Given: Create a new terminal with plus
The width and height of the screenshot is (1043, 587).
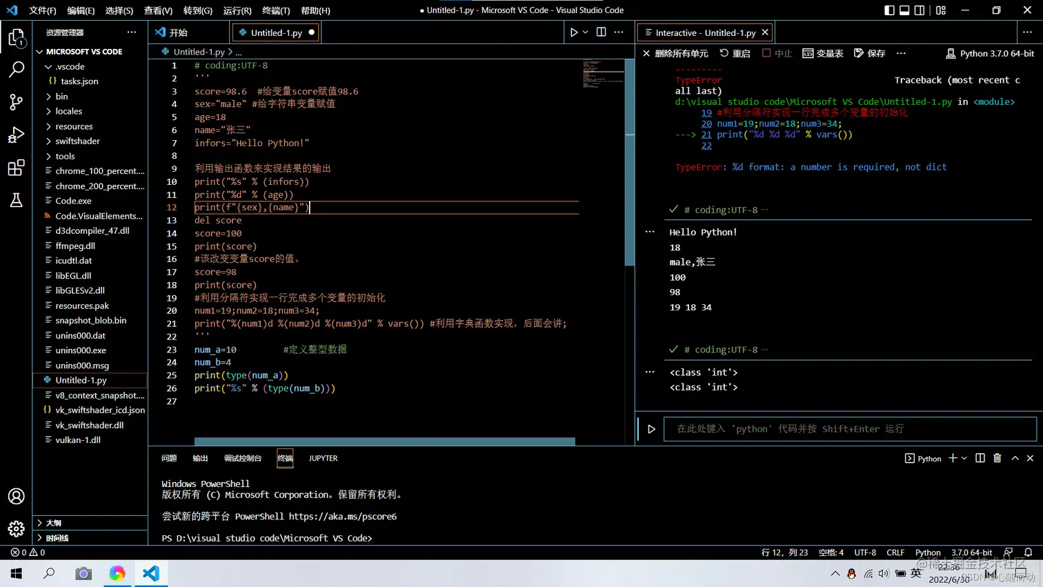Looking at the screenshot, I should [953, 458].
